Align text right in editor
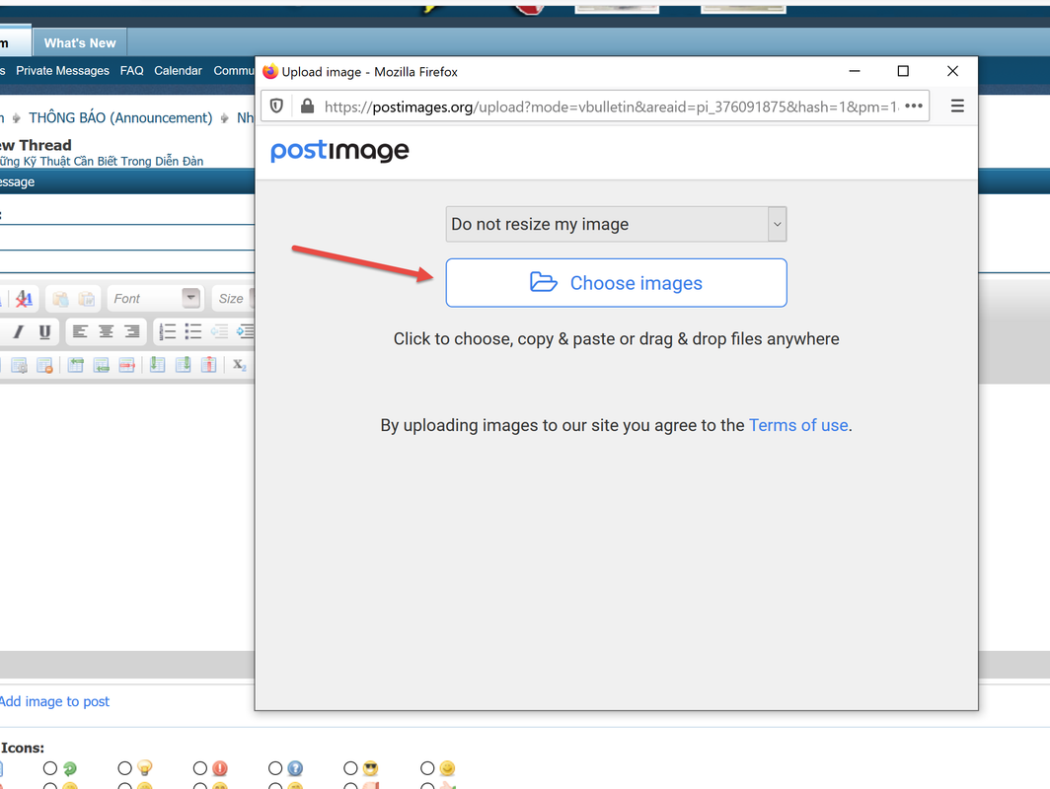The height and width of the screenshot is (789, 1050). tap(132, 331)
